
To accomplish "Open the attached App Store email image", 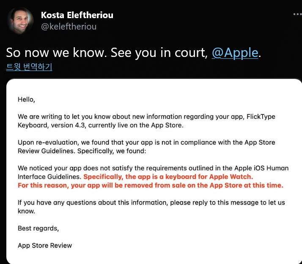I will tap(154, 171).
